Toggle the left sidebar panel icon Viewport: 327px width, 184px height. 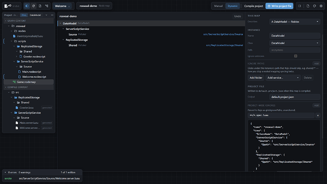coord(27,6)
